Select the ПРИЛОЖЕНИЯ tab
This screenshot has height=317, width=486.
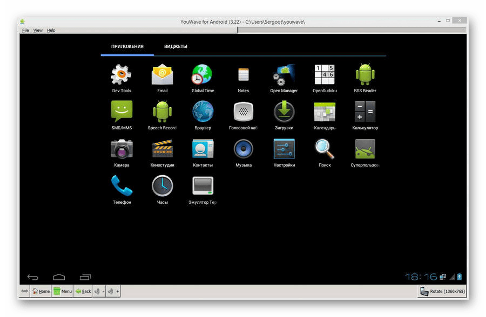pos(127,46)
